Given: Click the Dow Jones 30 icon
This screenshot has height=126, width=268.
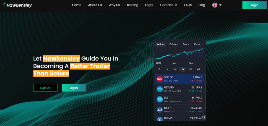Looking at the screenshot, I should pyautogui.click(x=160, y=100).
